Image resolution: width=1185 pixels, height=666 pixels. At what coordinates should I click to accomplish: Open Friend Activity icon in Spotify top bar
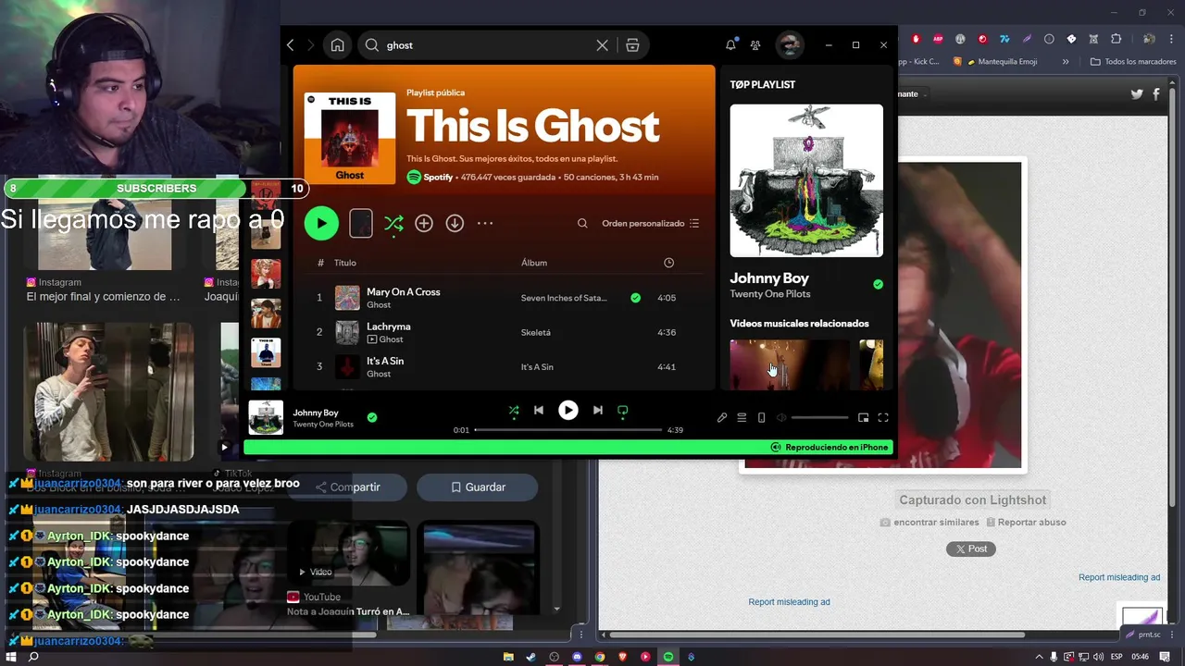tap(755, 44)
